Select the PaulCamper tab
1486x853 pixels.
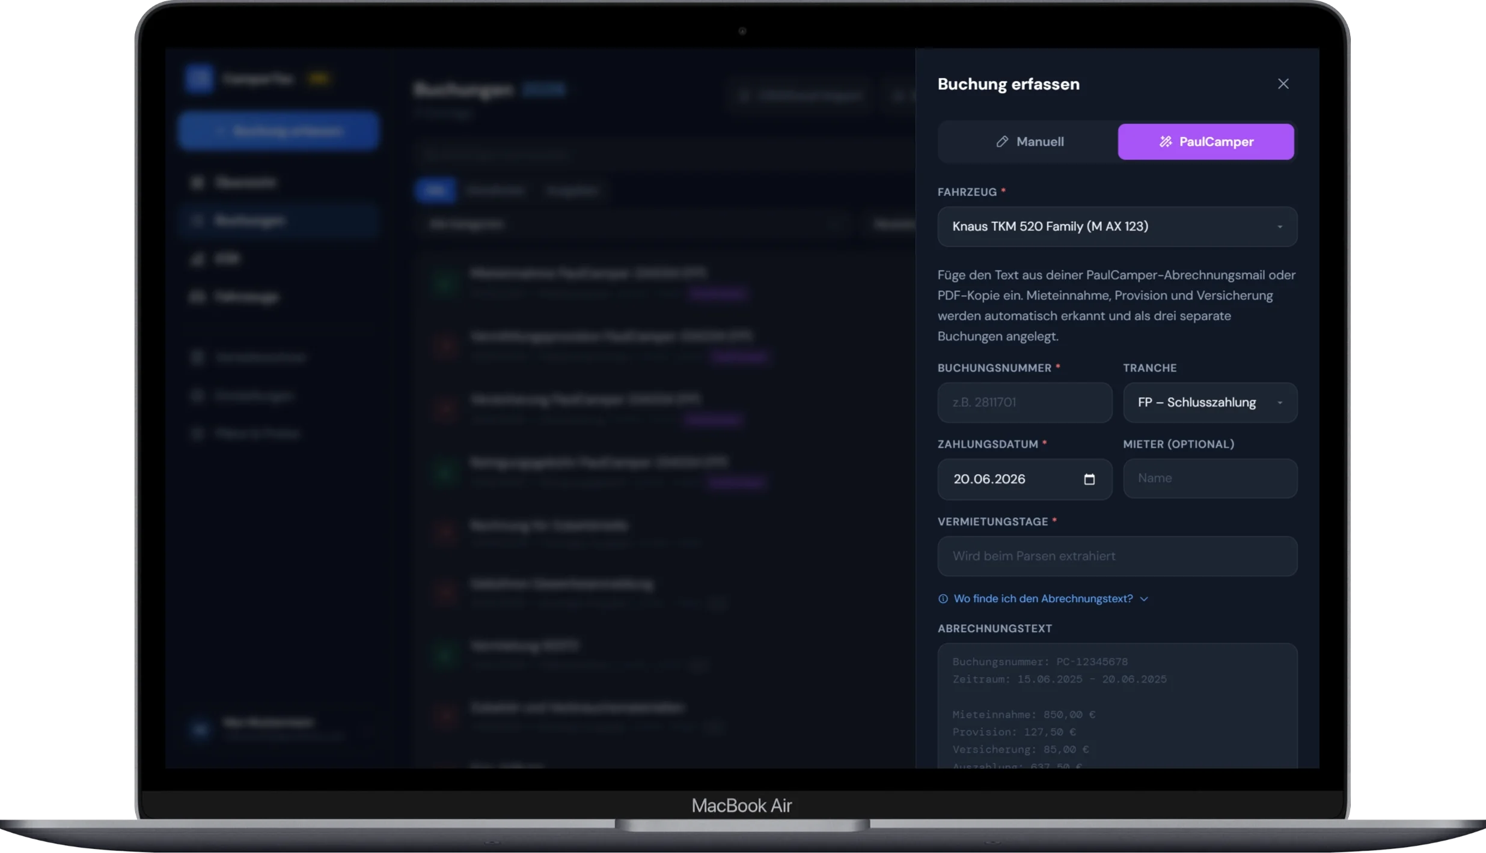[1205, 142]
